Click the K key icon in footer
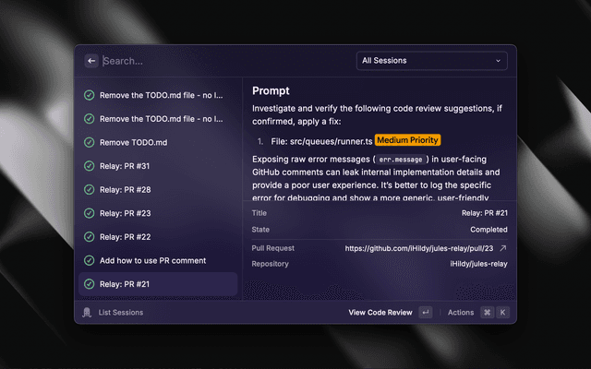This screenshot has height=369, width=591. [x=503, y=313]
